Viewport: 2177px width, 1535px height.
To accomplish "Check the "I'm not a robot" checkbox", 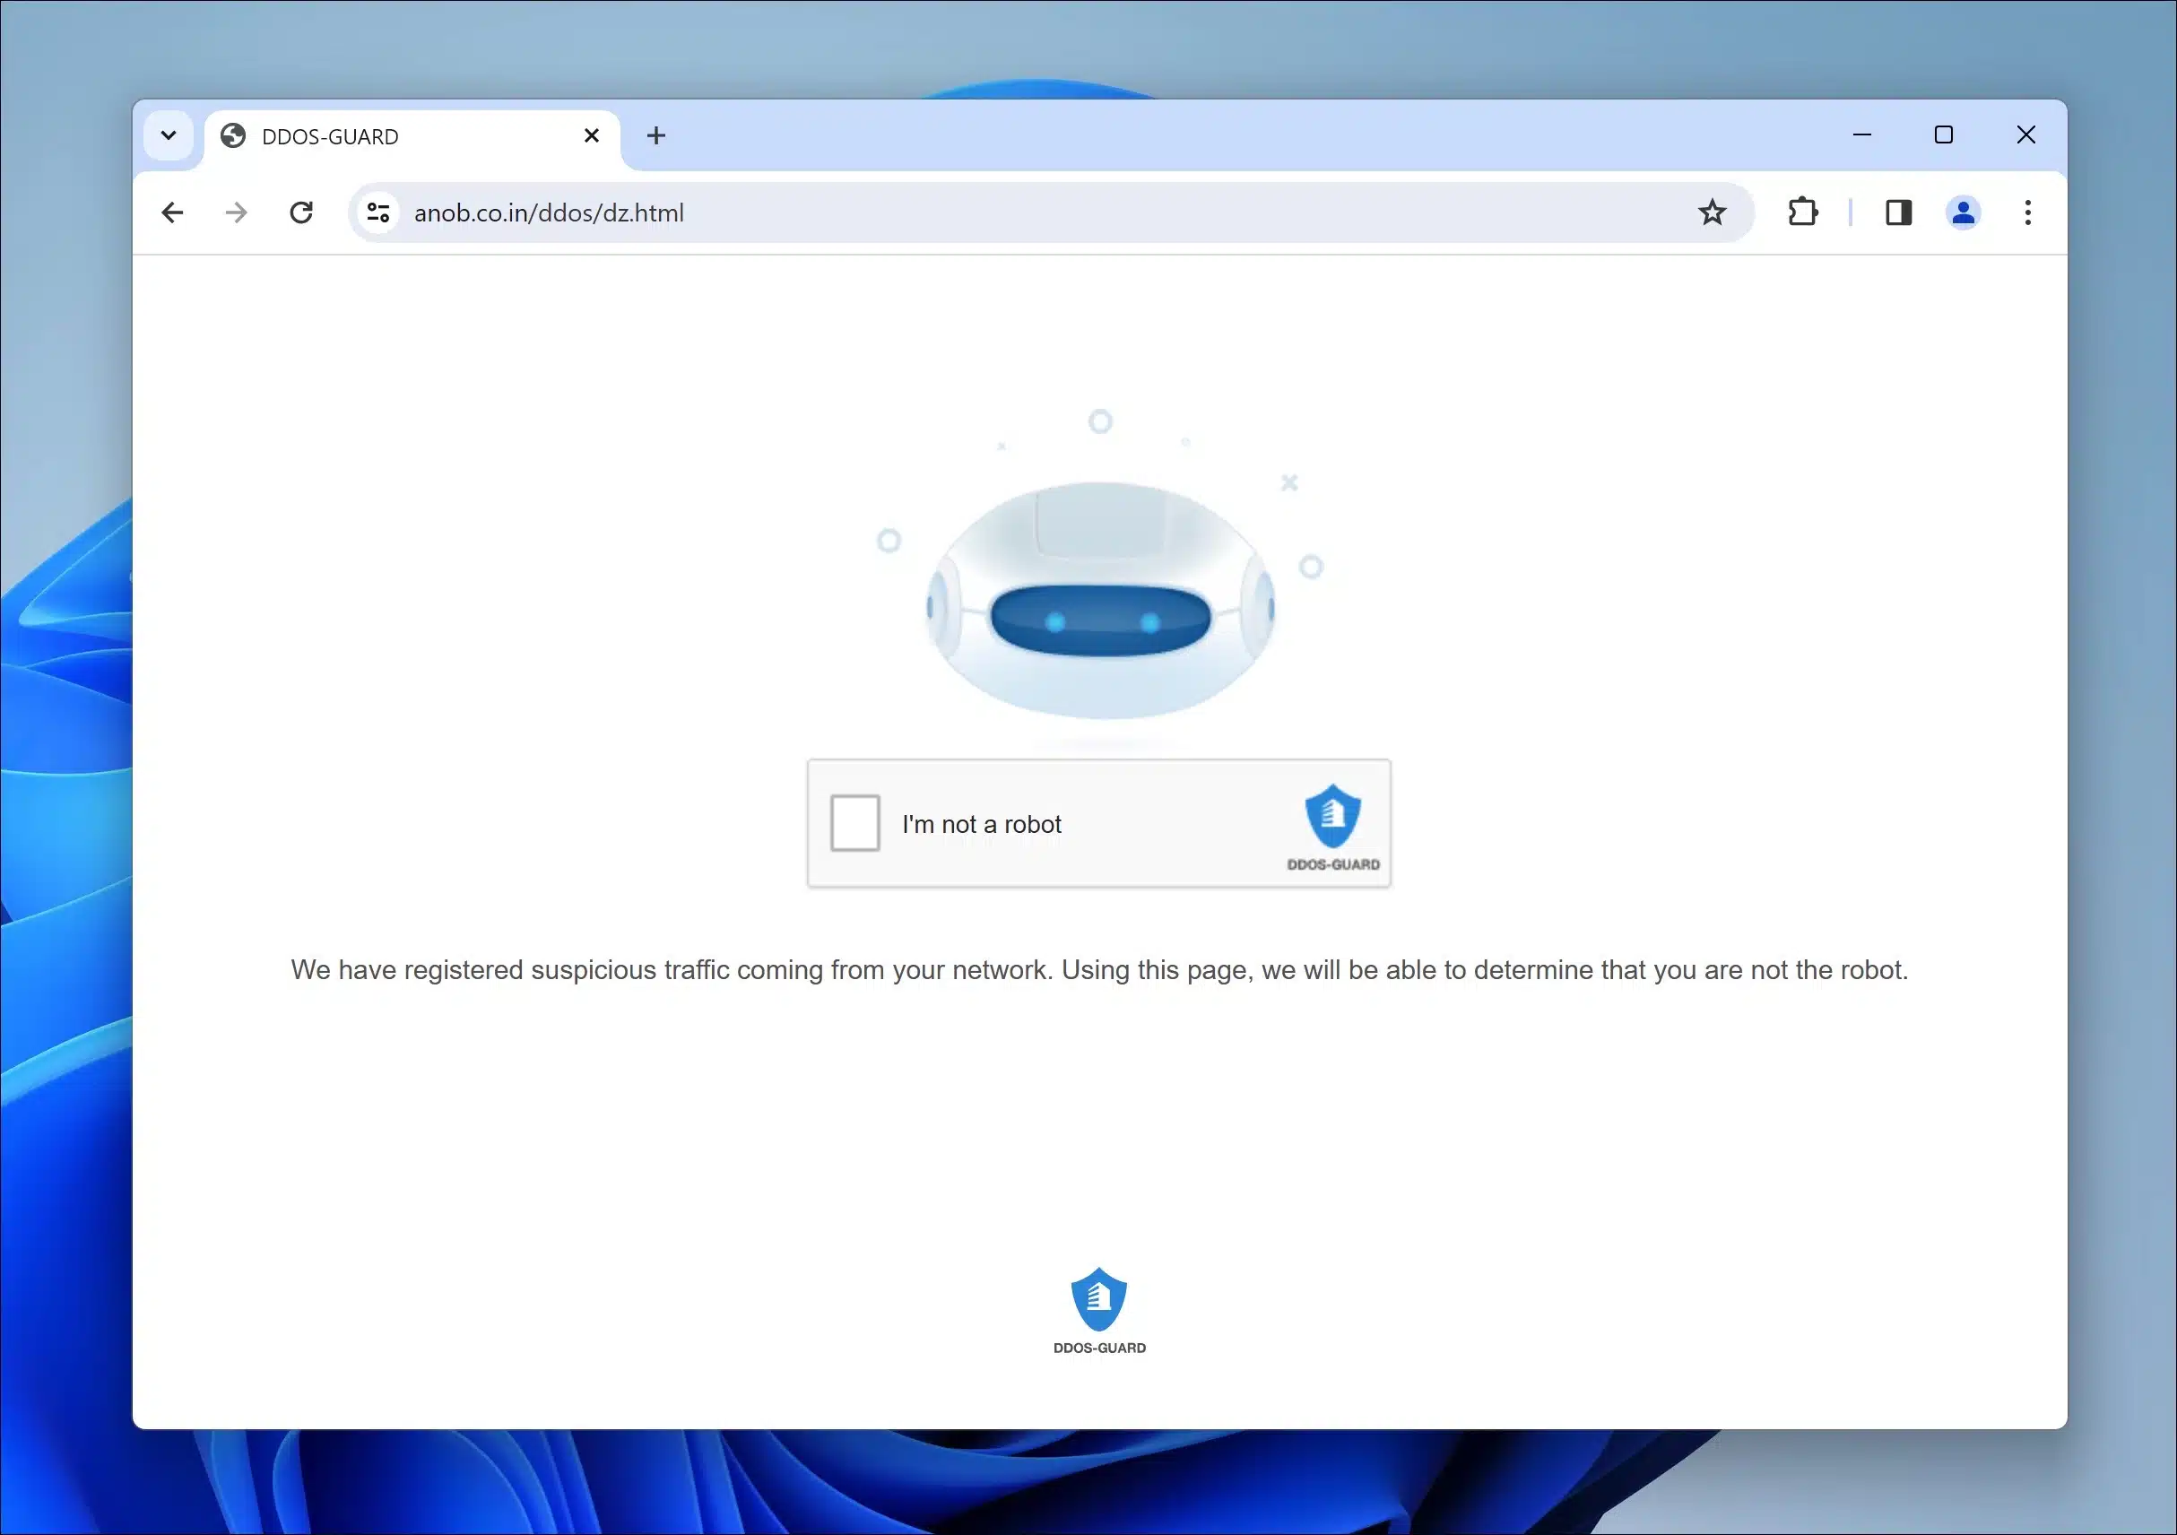I will tap(854, 823).
